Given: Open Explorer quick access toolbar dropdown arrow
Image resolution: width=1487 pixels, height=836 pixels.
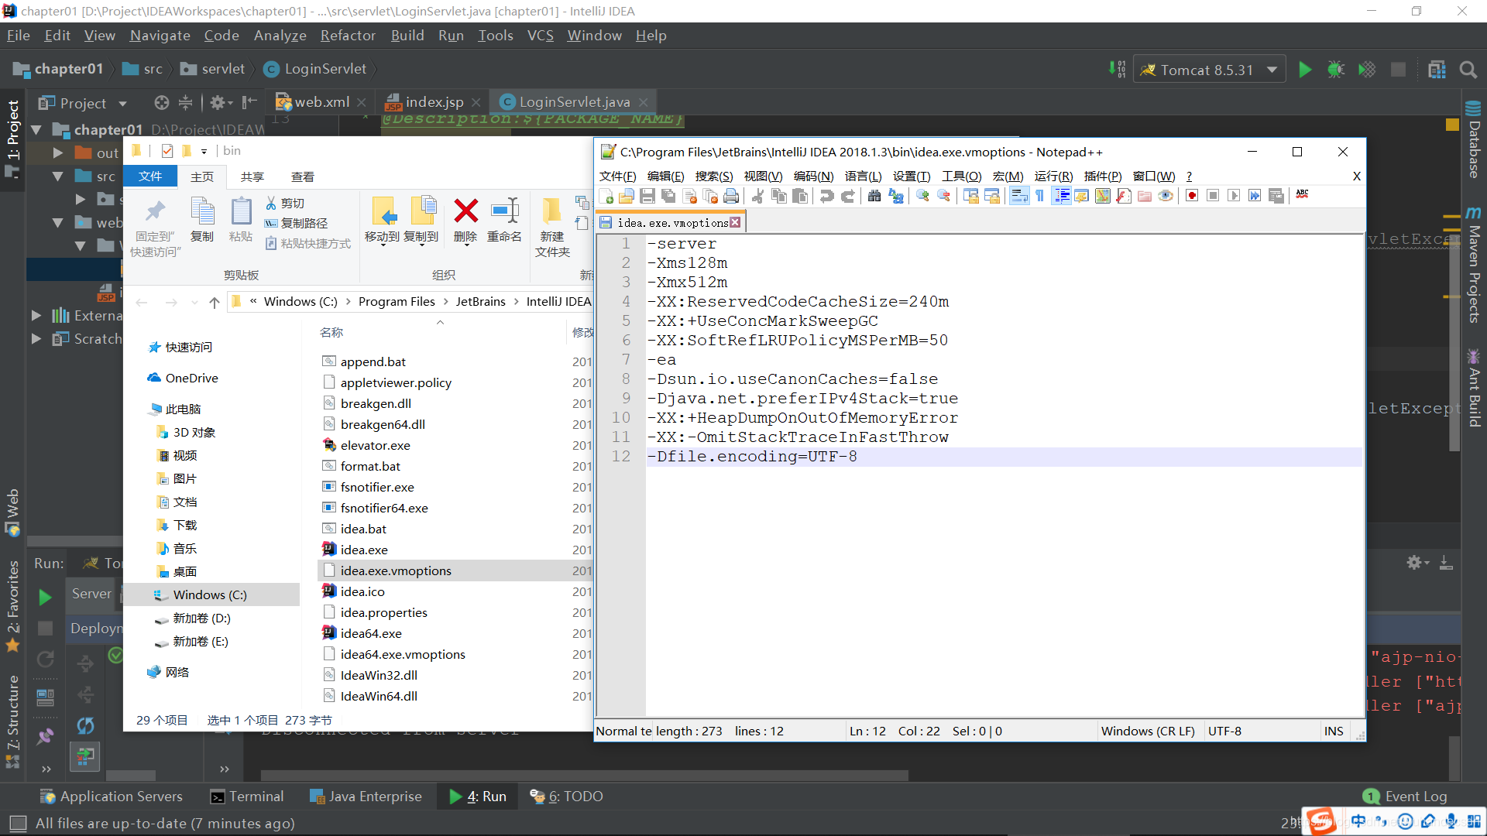Looking at the screenshot, I should tap(204, 152).
